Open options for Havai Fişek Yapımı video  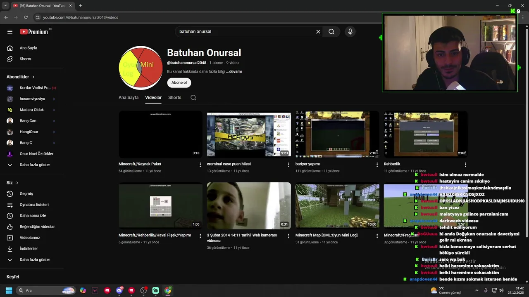[x=200, y=236]
